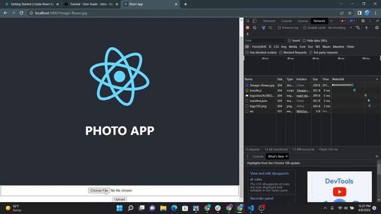Toggle the network filter funnel icon
This screenshot has width=381, height=214.
coord(263,28)
